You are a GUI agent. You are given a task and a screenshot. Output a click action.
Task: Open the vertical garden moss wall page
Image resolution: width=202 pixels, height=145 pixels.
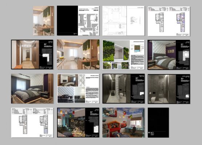click(124, 55)
